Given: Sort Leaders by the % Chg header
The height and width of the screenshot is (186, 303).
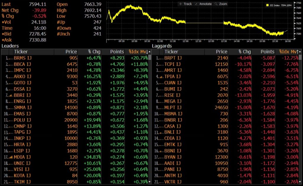Looking at the screenshot, I should click(95, 52).
